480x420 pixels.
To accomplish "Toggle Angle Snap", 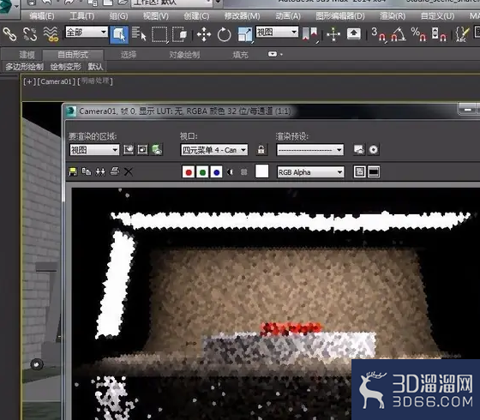I will point(399,34).
